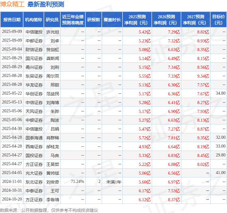Image resolution: width=227 pixels, height=213 pixels.
Task: Select the 2025预测净利润 column header
Action: tap(137, 20)
